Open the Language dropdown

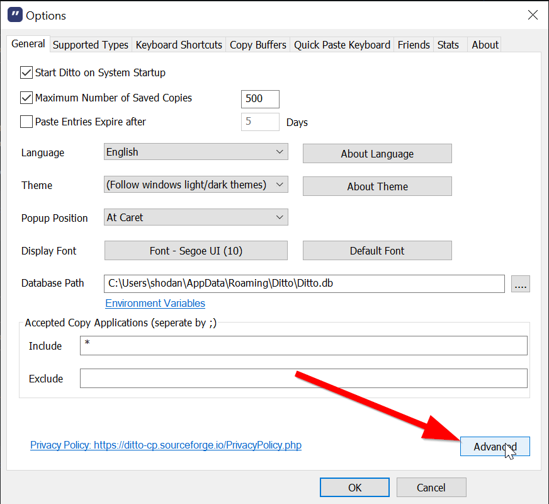[196, 152]
